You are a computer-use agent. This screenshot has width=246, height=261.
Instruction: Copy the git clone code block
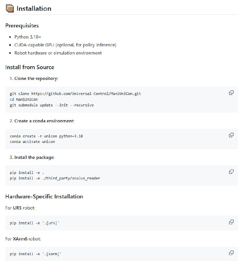click(231, 93)
